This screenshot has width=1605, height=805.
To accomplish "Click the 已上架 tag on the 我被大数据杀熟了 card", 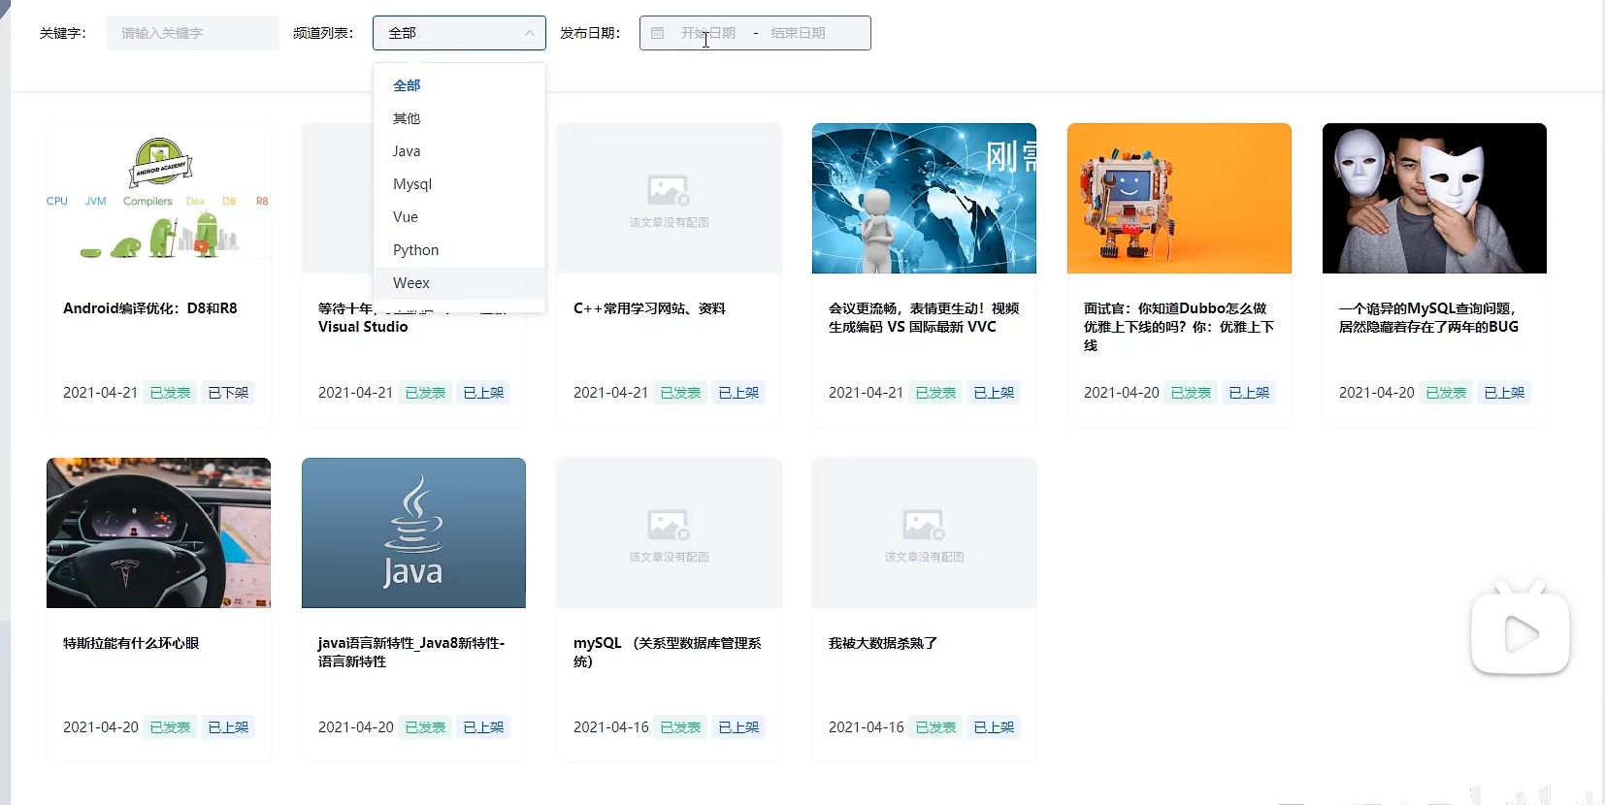I will pos(994,727).
